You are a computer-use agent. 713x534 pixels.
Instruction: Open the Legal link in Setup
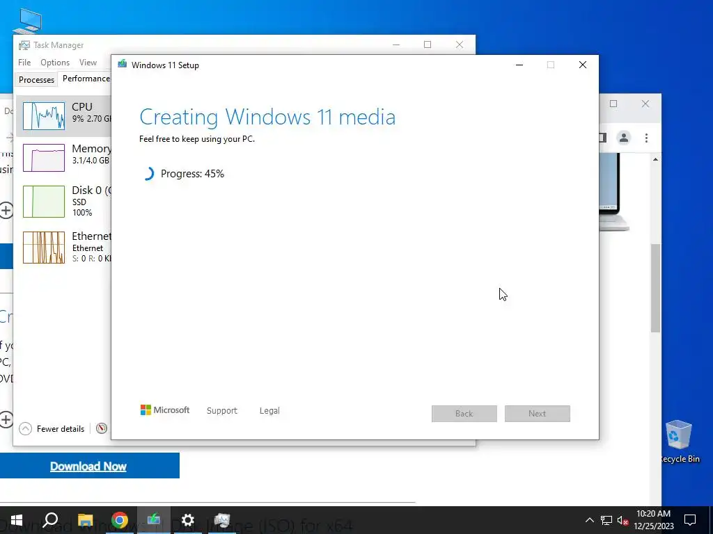269,410
